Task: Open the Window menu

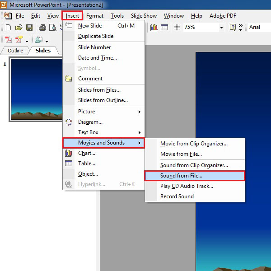Action: pos(174,16)
